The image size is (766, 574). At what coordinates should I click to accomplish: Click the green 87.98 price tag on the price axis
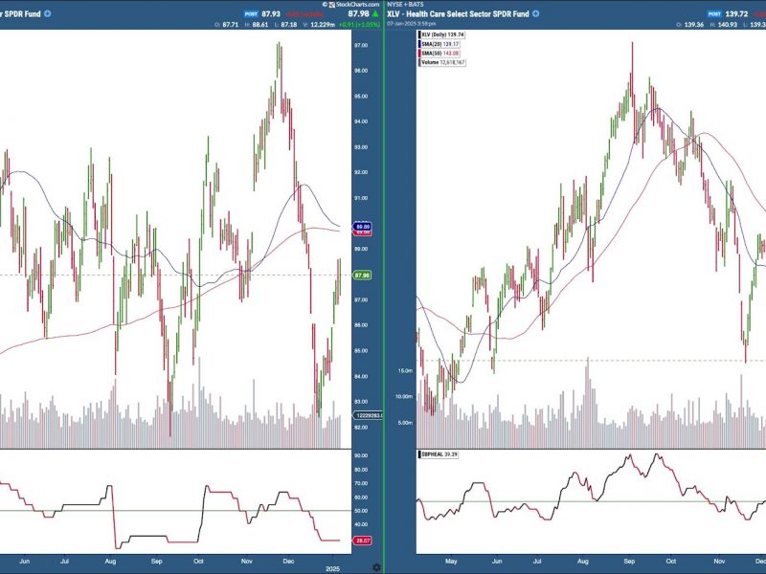coord(362,276)
